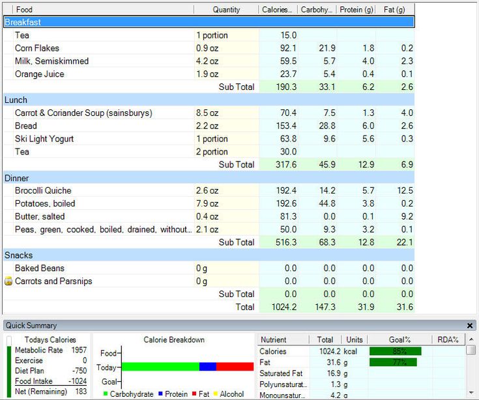479x400 pixels.
Task: Select the Milk, Semiskimmed row
Action: coord(209,61)
